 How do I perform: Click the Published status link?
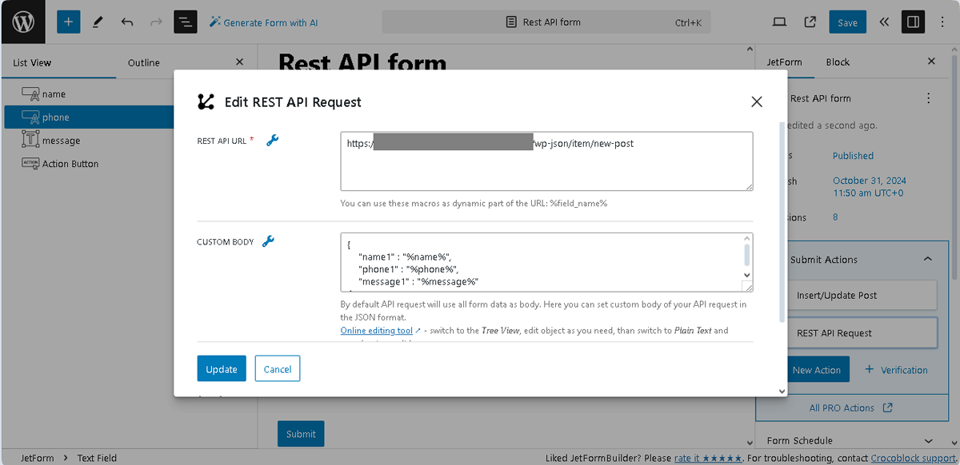coord(853,156)
